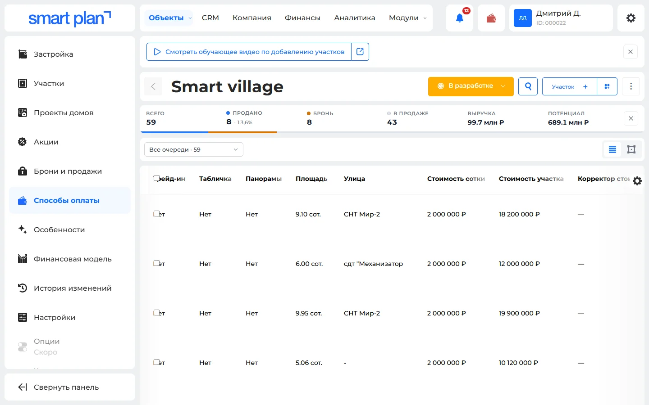
Task: Sort by Стоимость участка column header
Action: pos(531,179)
